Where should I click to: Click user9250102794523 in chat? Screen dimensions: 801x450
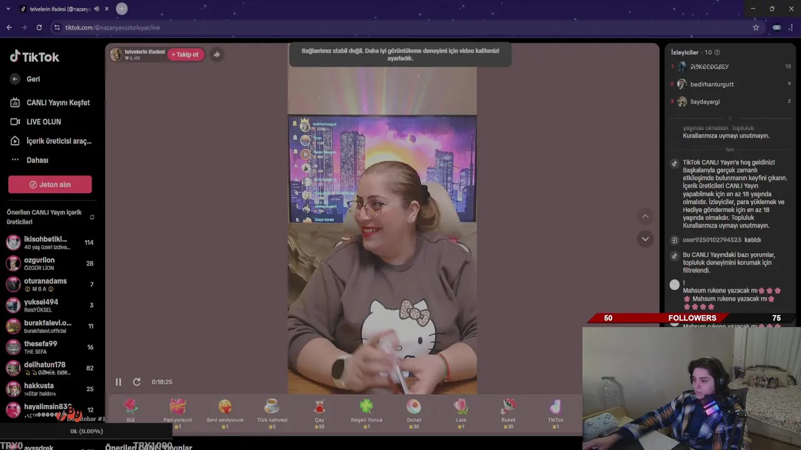[712, 240]
